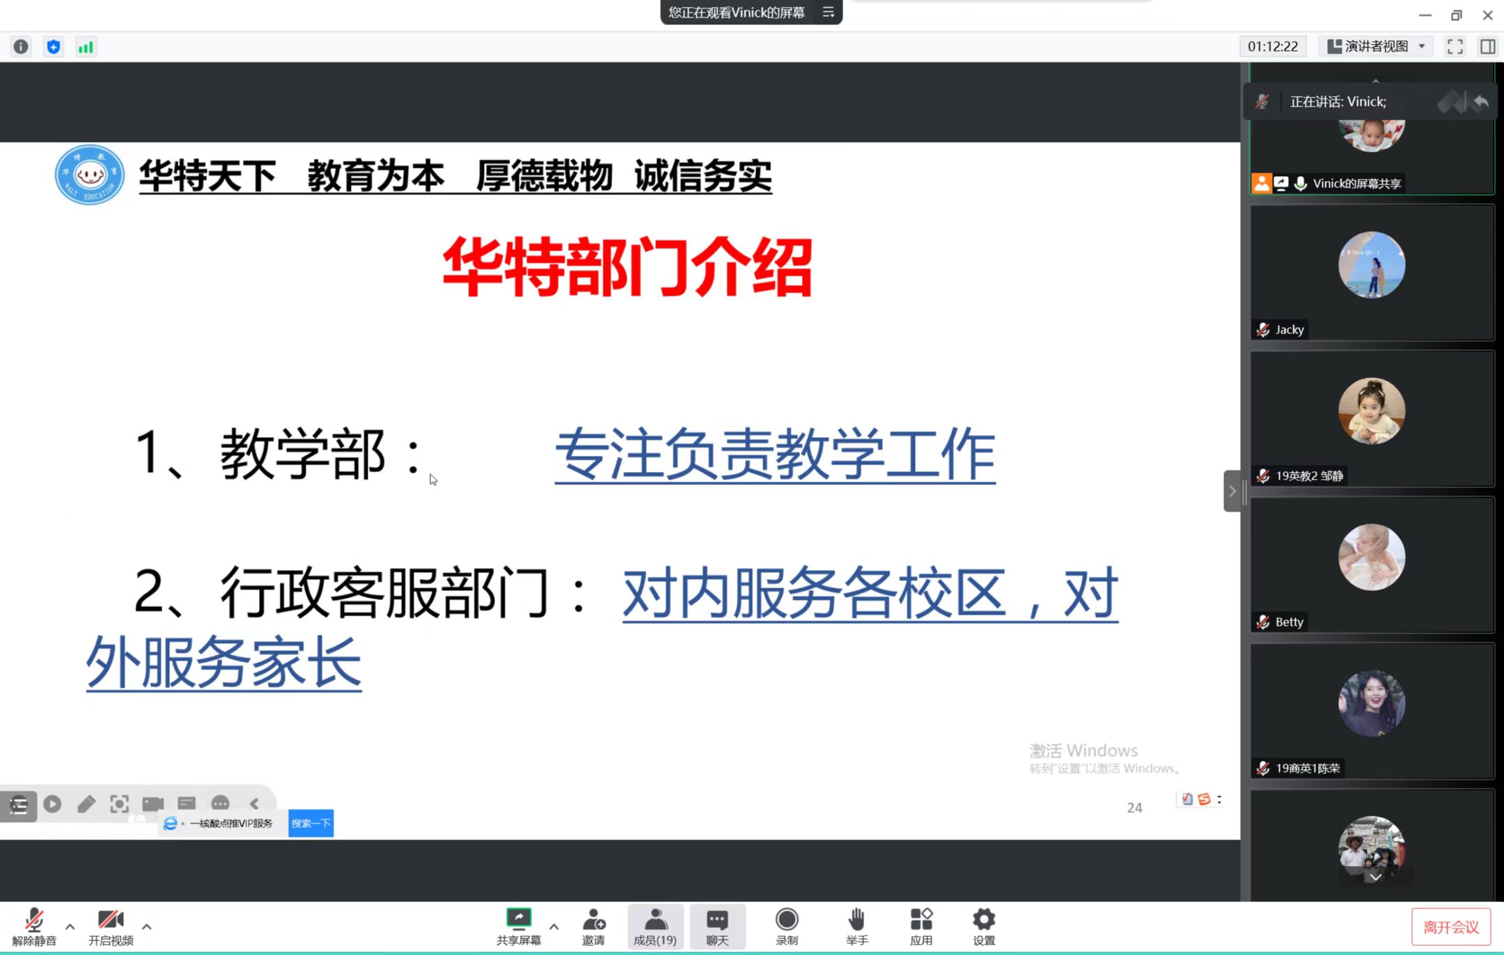Click the 离开会议 leave meeting button
This screenshot has width=1504, height=955.
[1450, 927]
